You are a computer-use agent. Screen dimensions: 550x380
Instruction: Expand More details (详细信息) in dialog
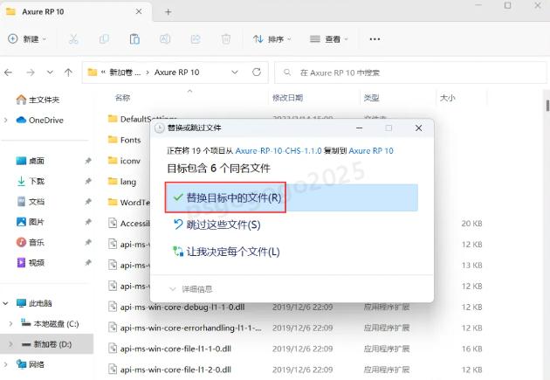pyautogui.click(x=191, y=289)
